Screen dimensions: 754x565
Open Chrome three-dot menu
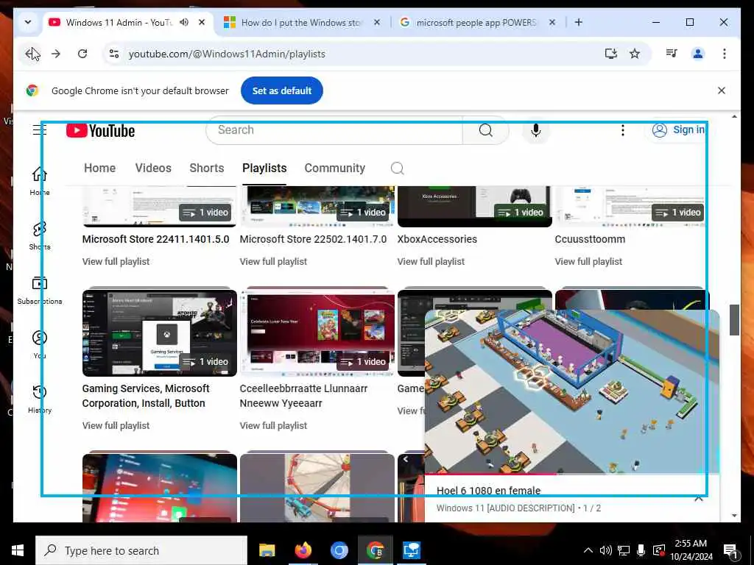coord(725,54)
